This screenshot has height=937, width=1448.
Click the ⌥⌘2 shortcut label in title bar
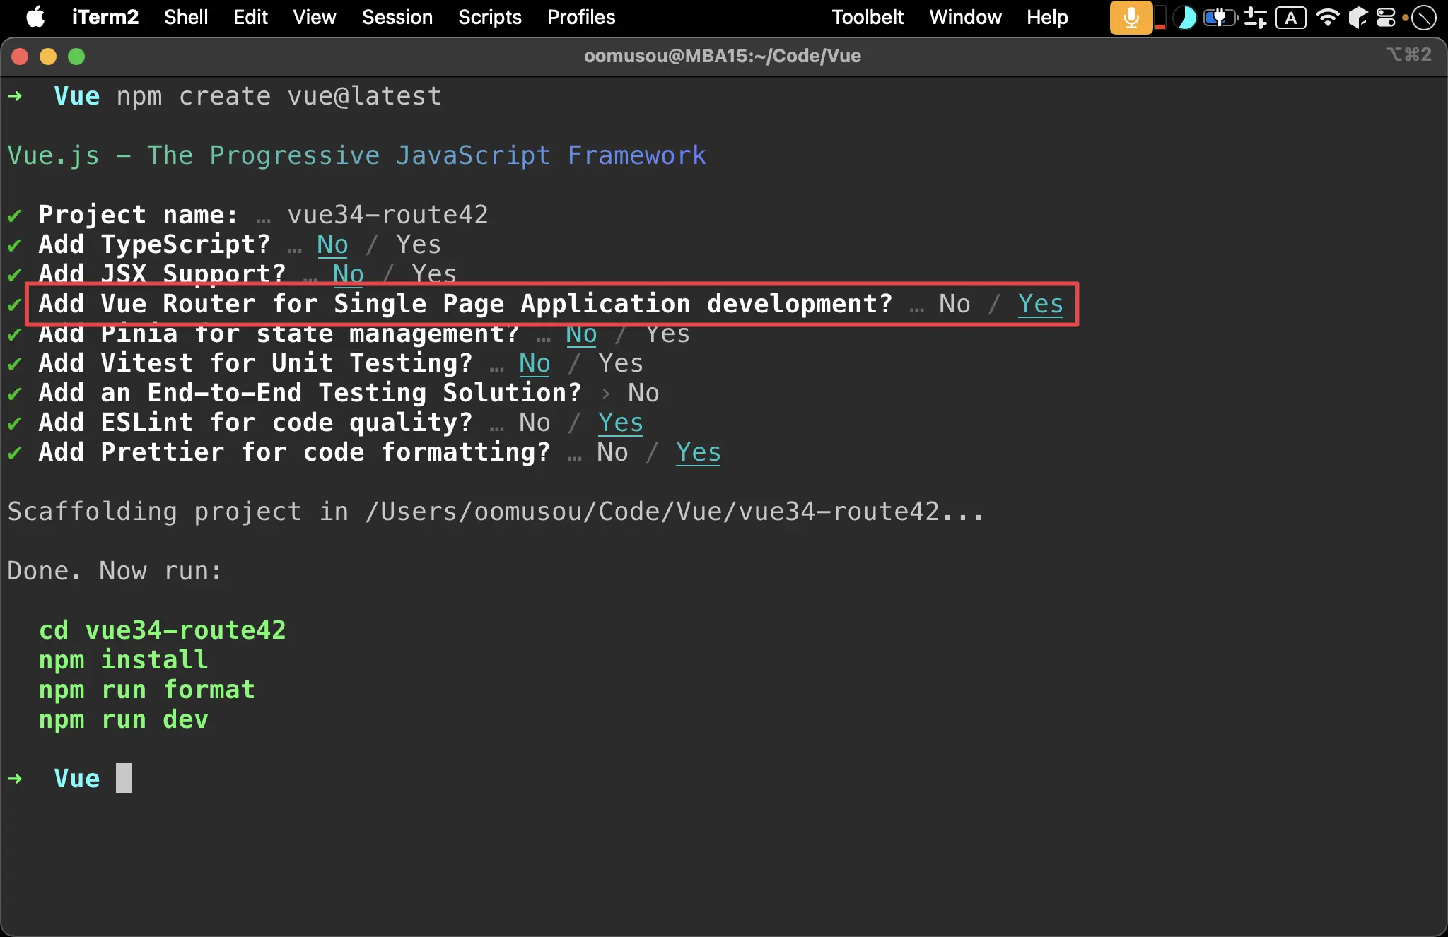[1409, 55]
